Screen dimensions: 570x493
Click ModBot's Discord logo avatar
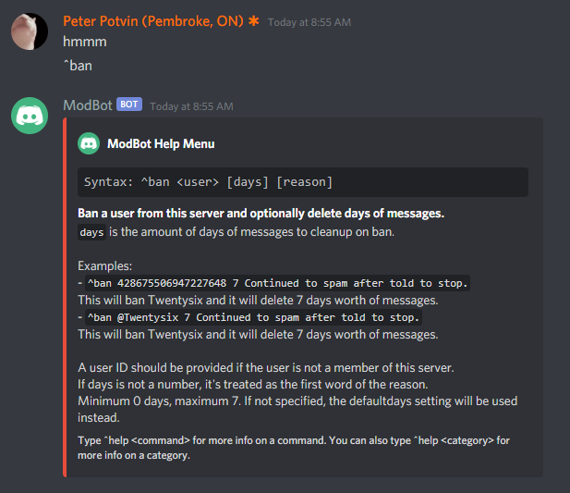tap(30, 116)
